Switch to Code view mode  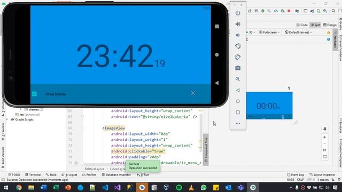(302, 25)
